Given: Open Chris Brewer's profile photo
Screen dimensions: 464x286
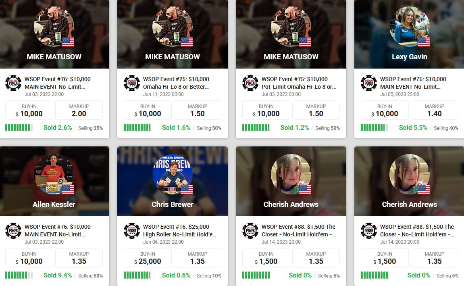Looking at the screenshot, I should tap(173, 174).
